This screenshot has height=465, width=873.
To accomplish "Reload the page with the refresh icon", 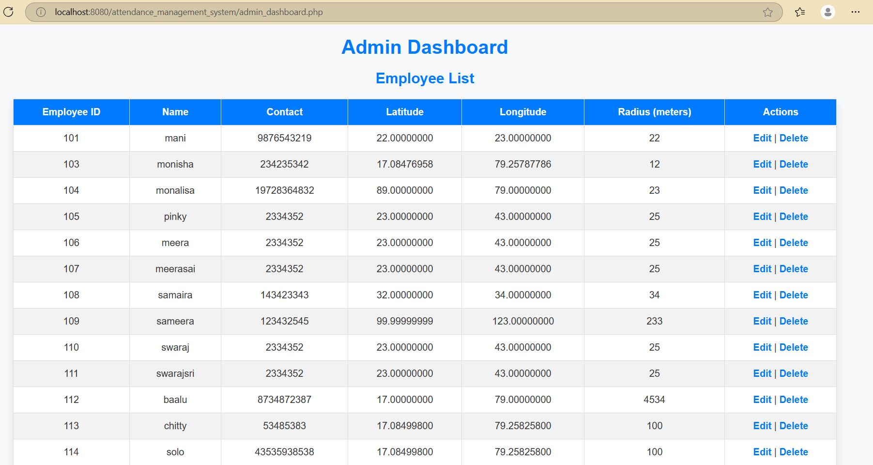I will 8,12.
